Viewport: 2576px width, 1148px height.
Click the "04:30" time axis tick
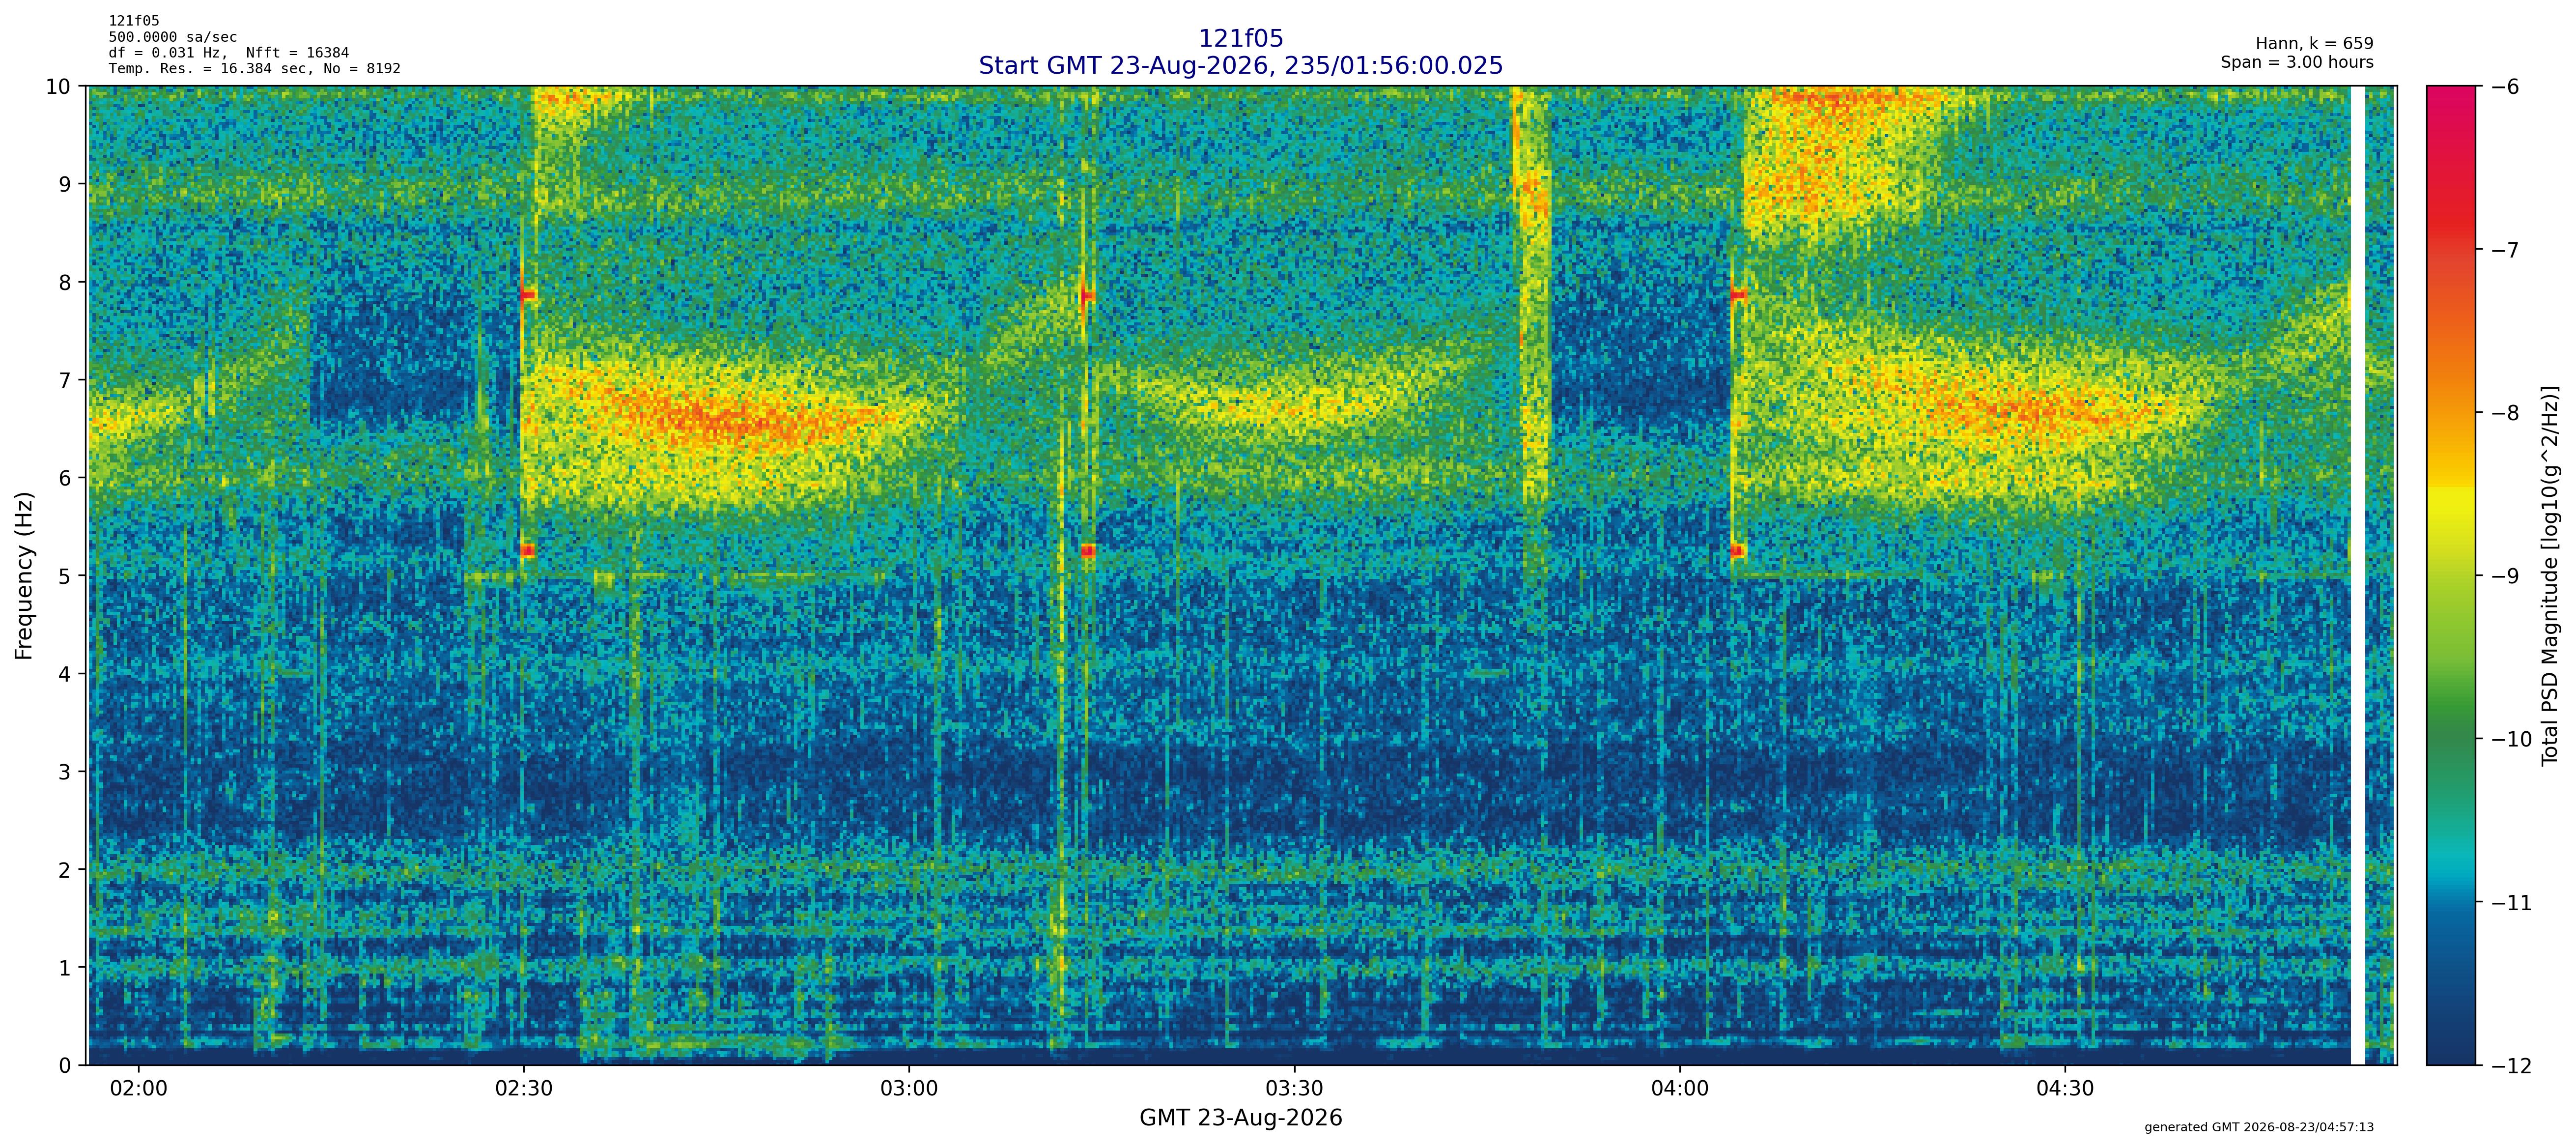pyautogui.click(x=2065, y=1088)
